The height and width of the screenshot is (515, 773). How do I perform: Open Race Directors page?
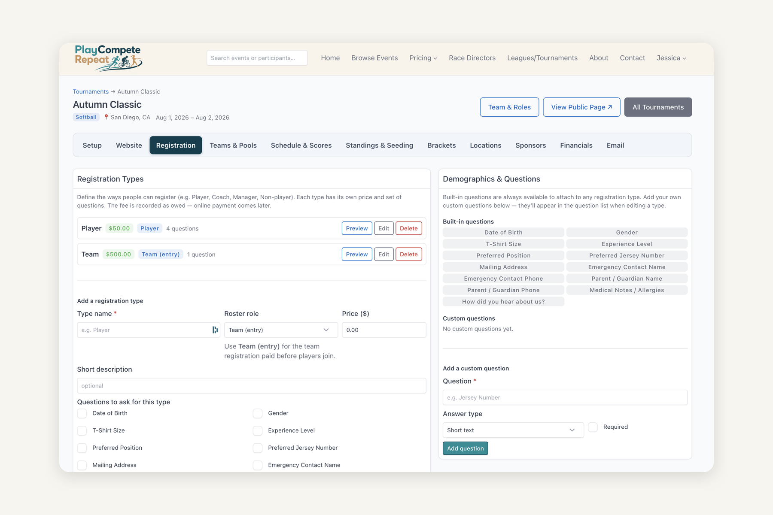(x=472, y=58)
